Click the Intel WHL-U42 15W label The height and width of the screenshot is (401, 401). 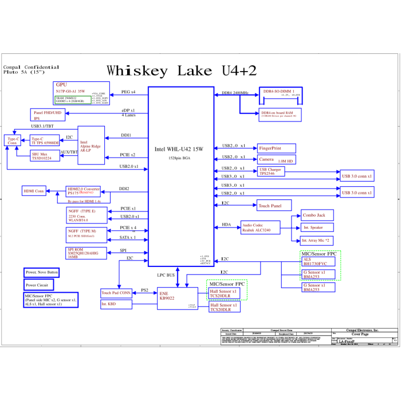(x=179, y=149)
